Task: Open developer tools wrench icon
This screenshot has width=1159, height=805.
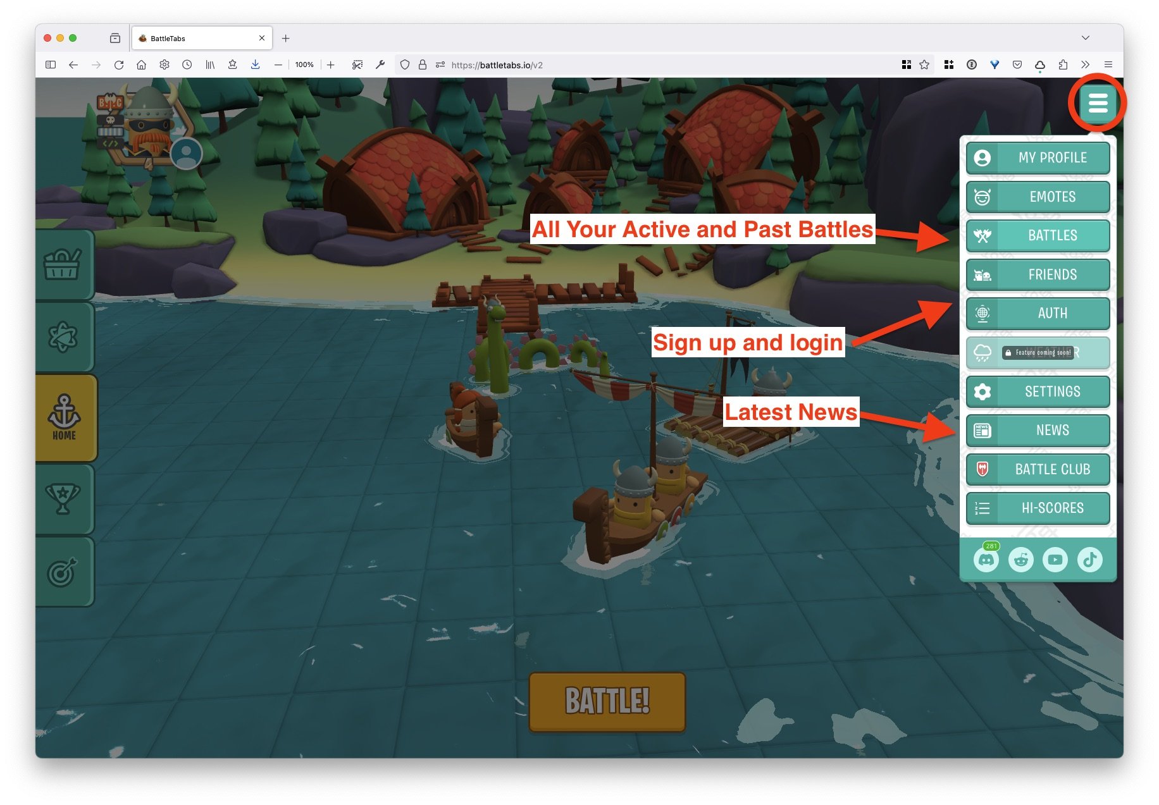Action: pos(380,65)
